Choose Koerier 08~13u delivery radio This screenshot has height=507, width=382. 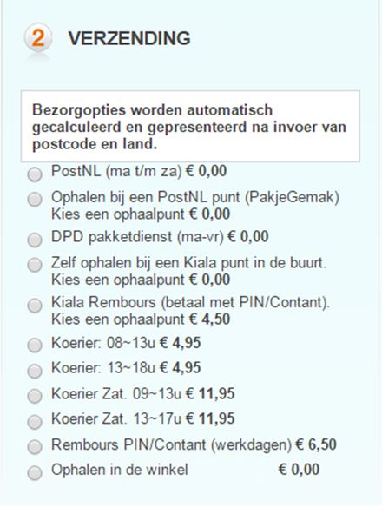pos(35,346)
